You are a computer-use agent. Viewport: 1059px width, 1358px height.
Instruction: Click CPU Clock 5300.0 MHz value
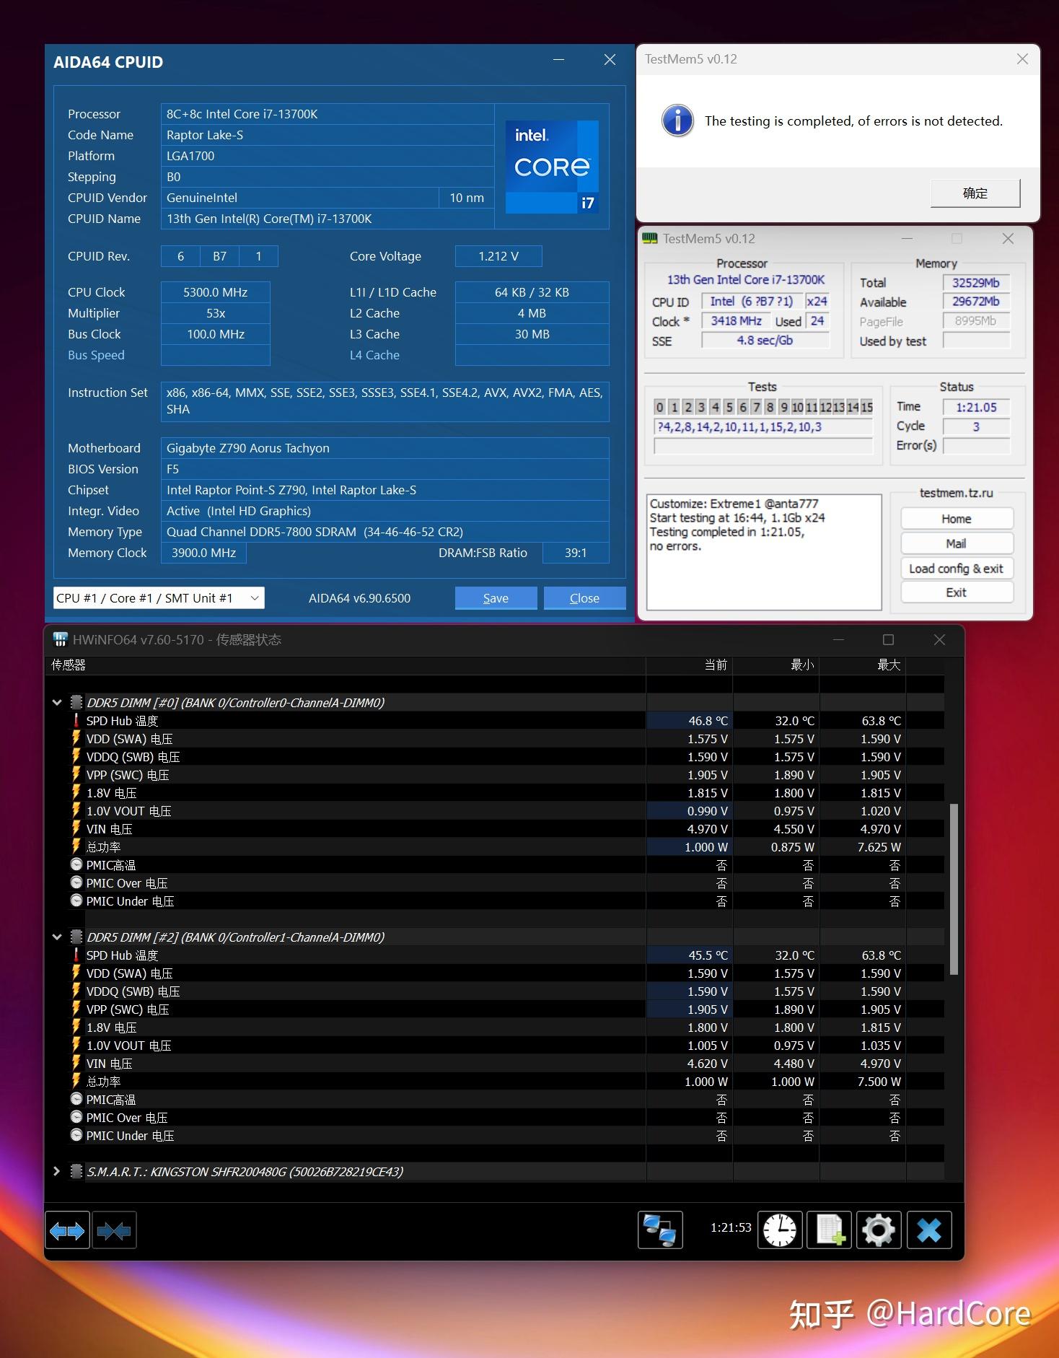(216, 292)
